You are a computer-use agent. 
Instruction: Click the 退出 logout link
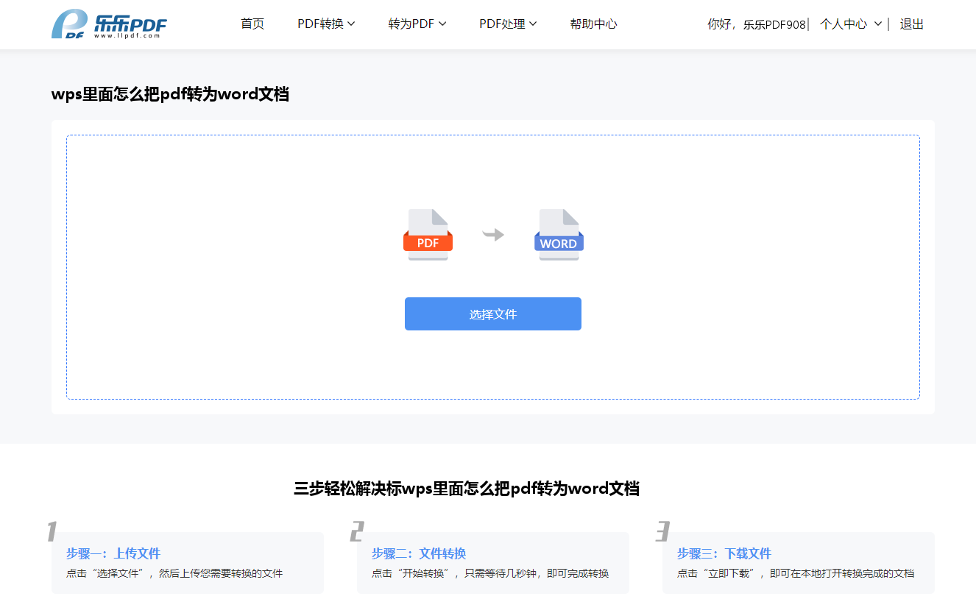coord(911,24)
